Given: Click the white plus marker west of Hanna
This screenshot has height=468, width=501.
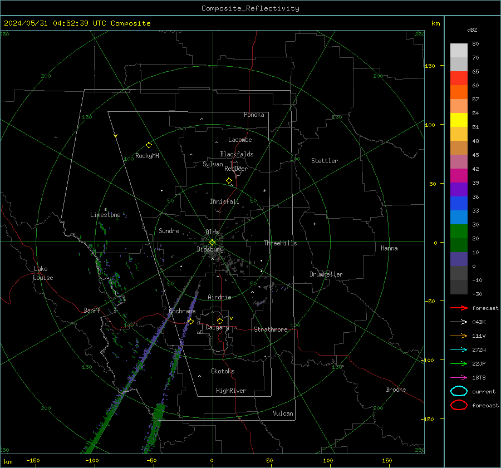Looking at the screenshot, I should tap(315, 224).
